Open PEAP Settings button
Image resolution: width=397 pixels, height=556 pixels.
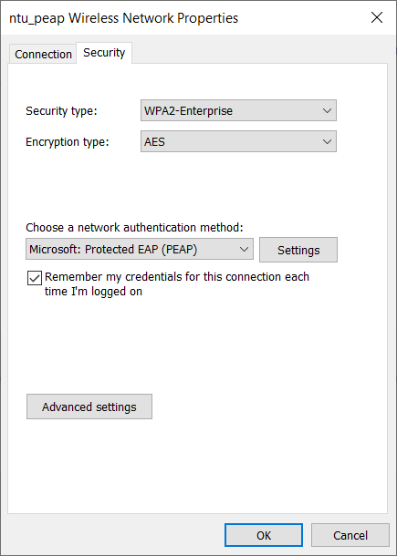[298, 250]
